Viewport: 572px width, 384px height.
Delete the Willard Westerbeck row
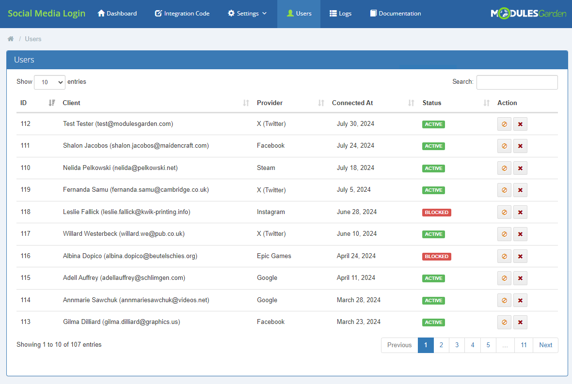[x=520, y=234]
